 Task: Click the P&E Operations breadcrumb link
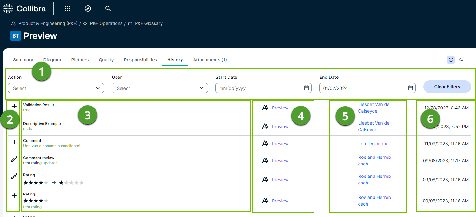pos(106,23)
